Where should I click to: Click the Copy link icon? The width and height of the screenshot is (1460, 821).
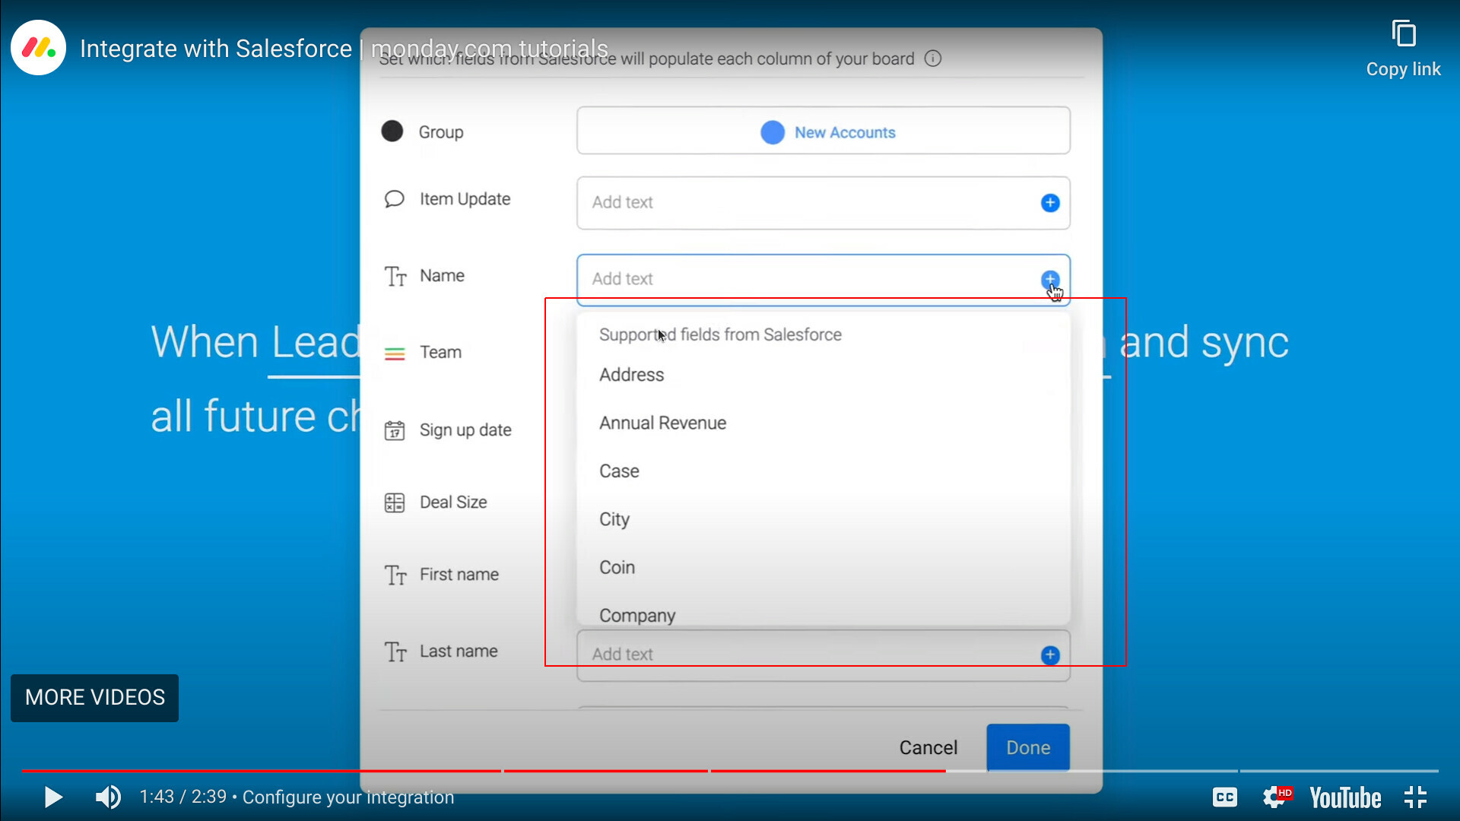(x=1403, y=34)
